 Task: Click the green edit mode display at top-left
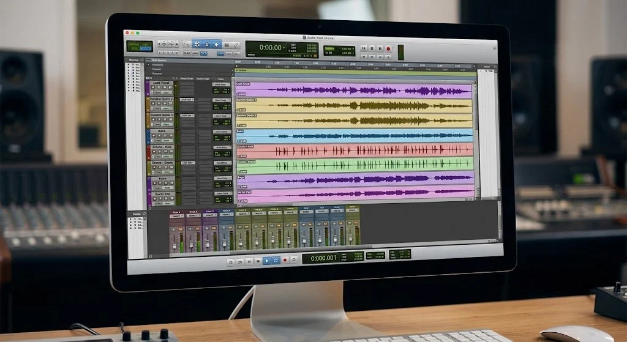140,46
